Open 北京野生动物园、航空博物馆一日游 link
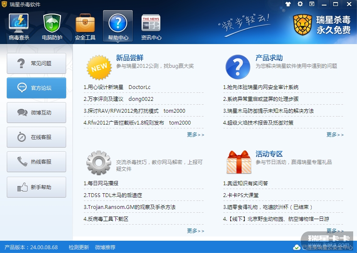 (x=276, y=219)
